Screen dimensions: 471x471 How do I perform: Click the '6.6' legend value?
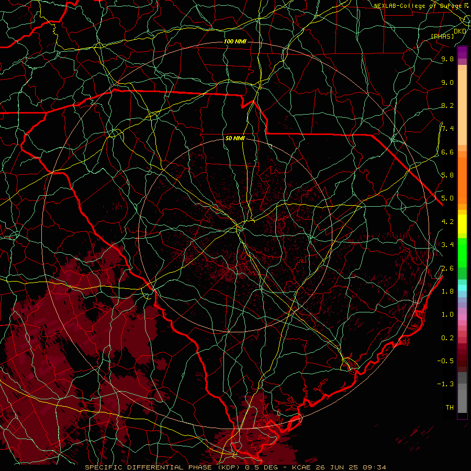click(447, 152)
